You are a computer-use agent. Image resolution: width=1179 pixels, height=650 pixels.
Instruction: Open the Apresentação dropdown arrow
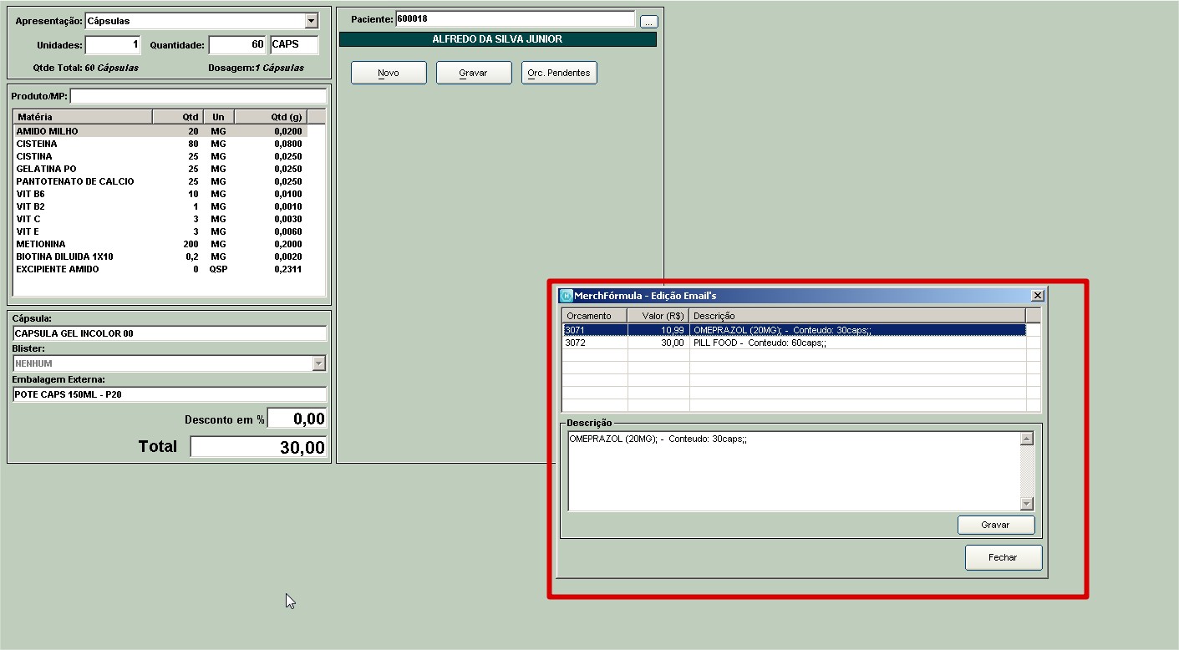(x=312, y=21)
